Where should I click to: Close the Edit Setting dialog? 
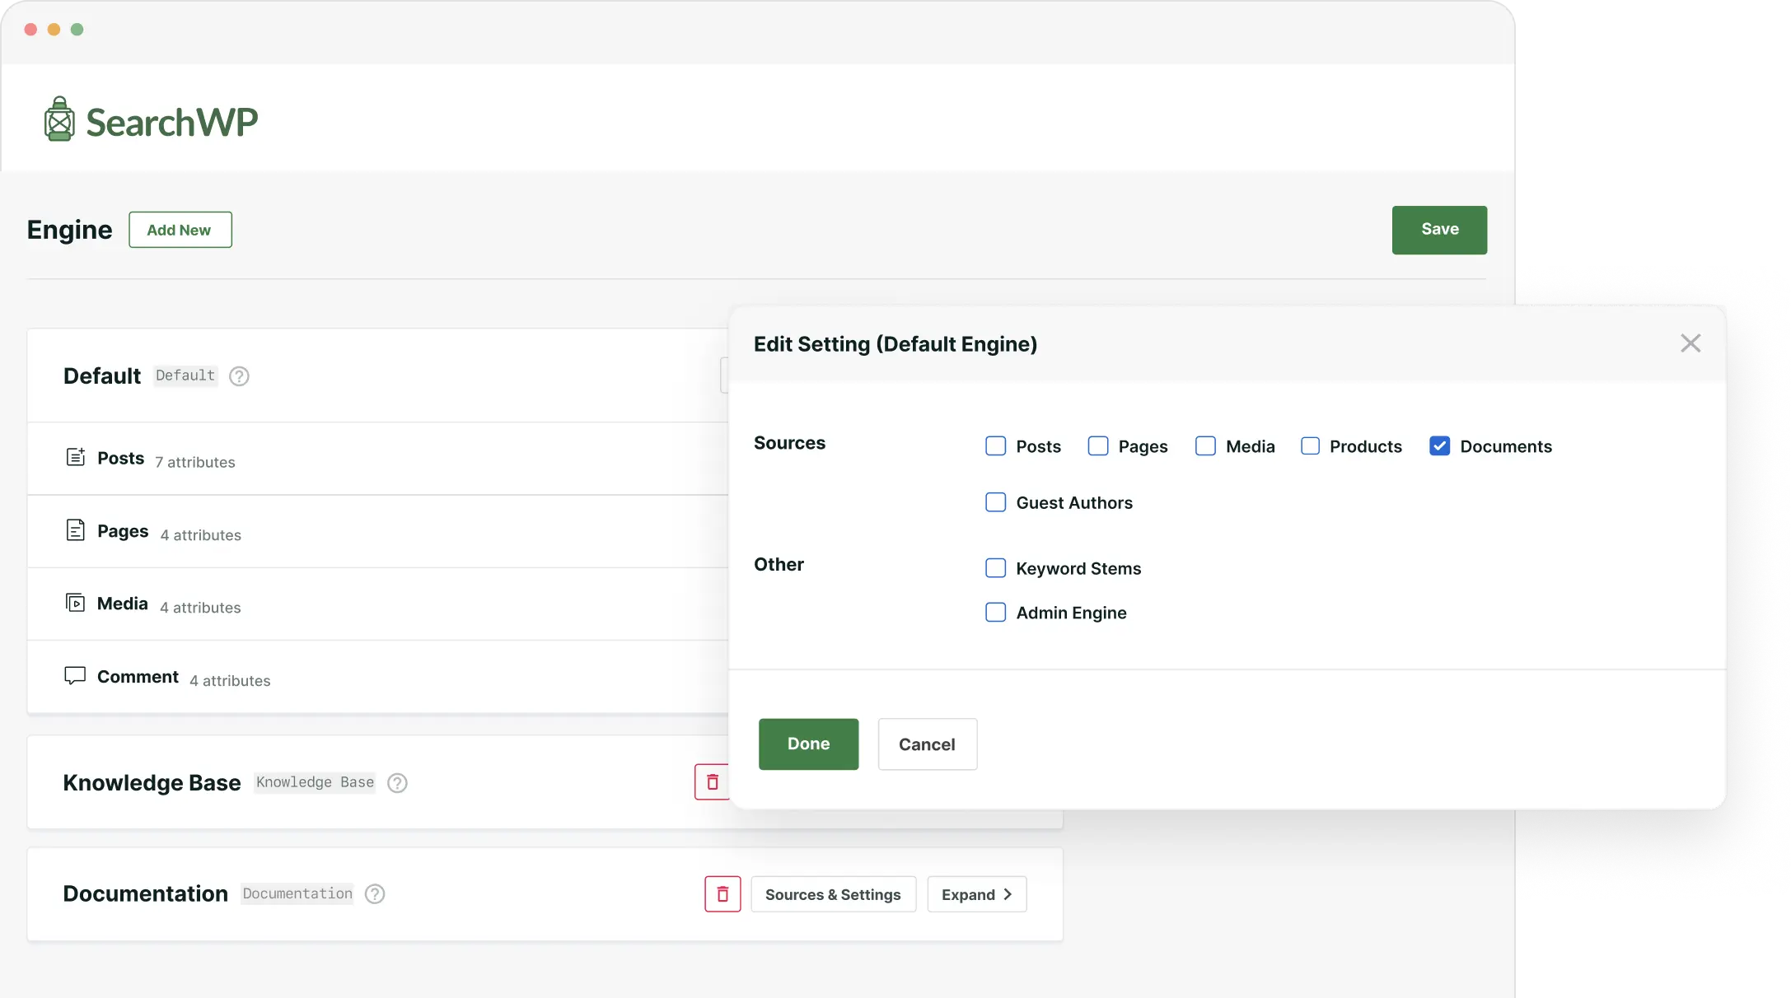tap(1690, 343)
